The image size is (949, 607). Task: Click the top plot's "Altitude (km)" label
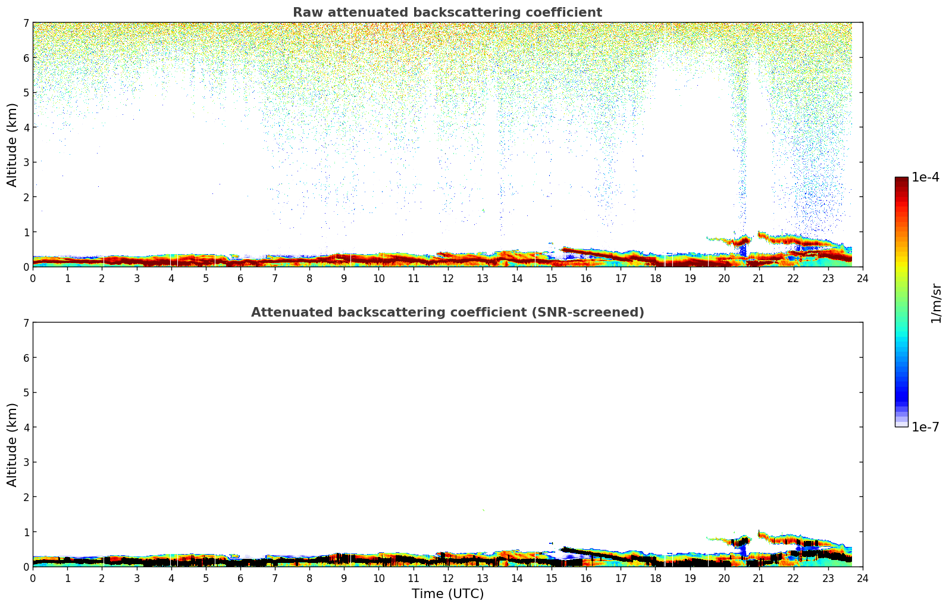click(x=12, y=145)
